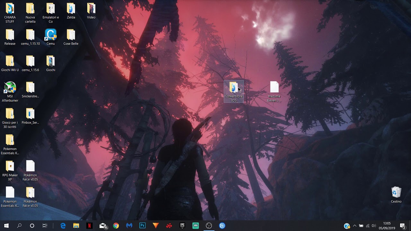The image size is (411, 231).
Task: Switch to OBS Studio on taskbar
Action: point(209,226)
